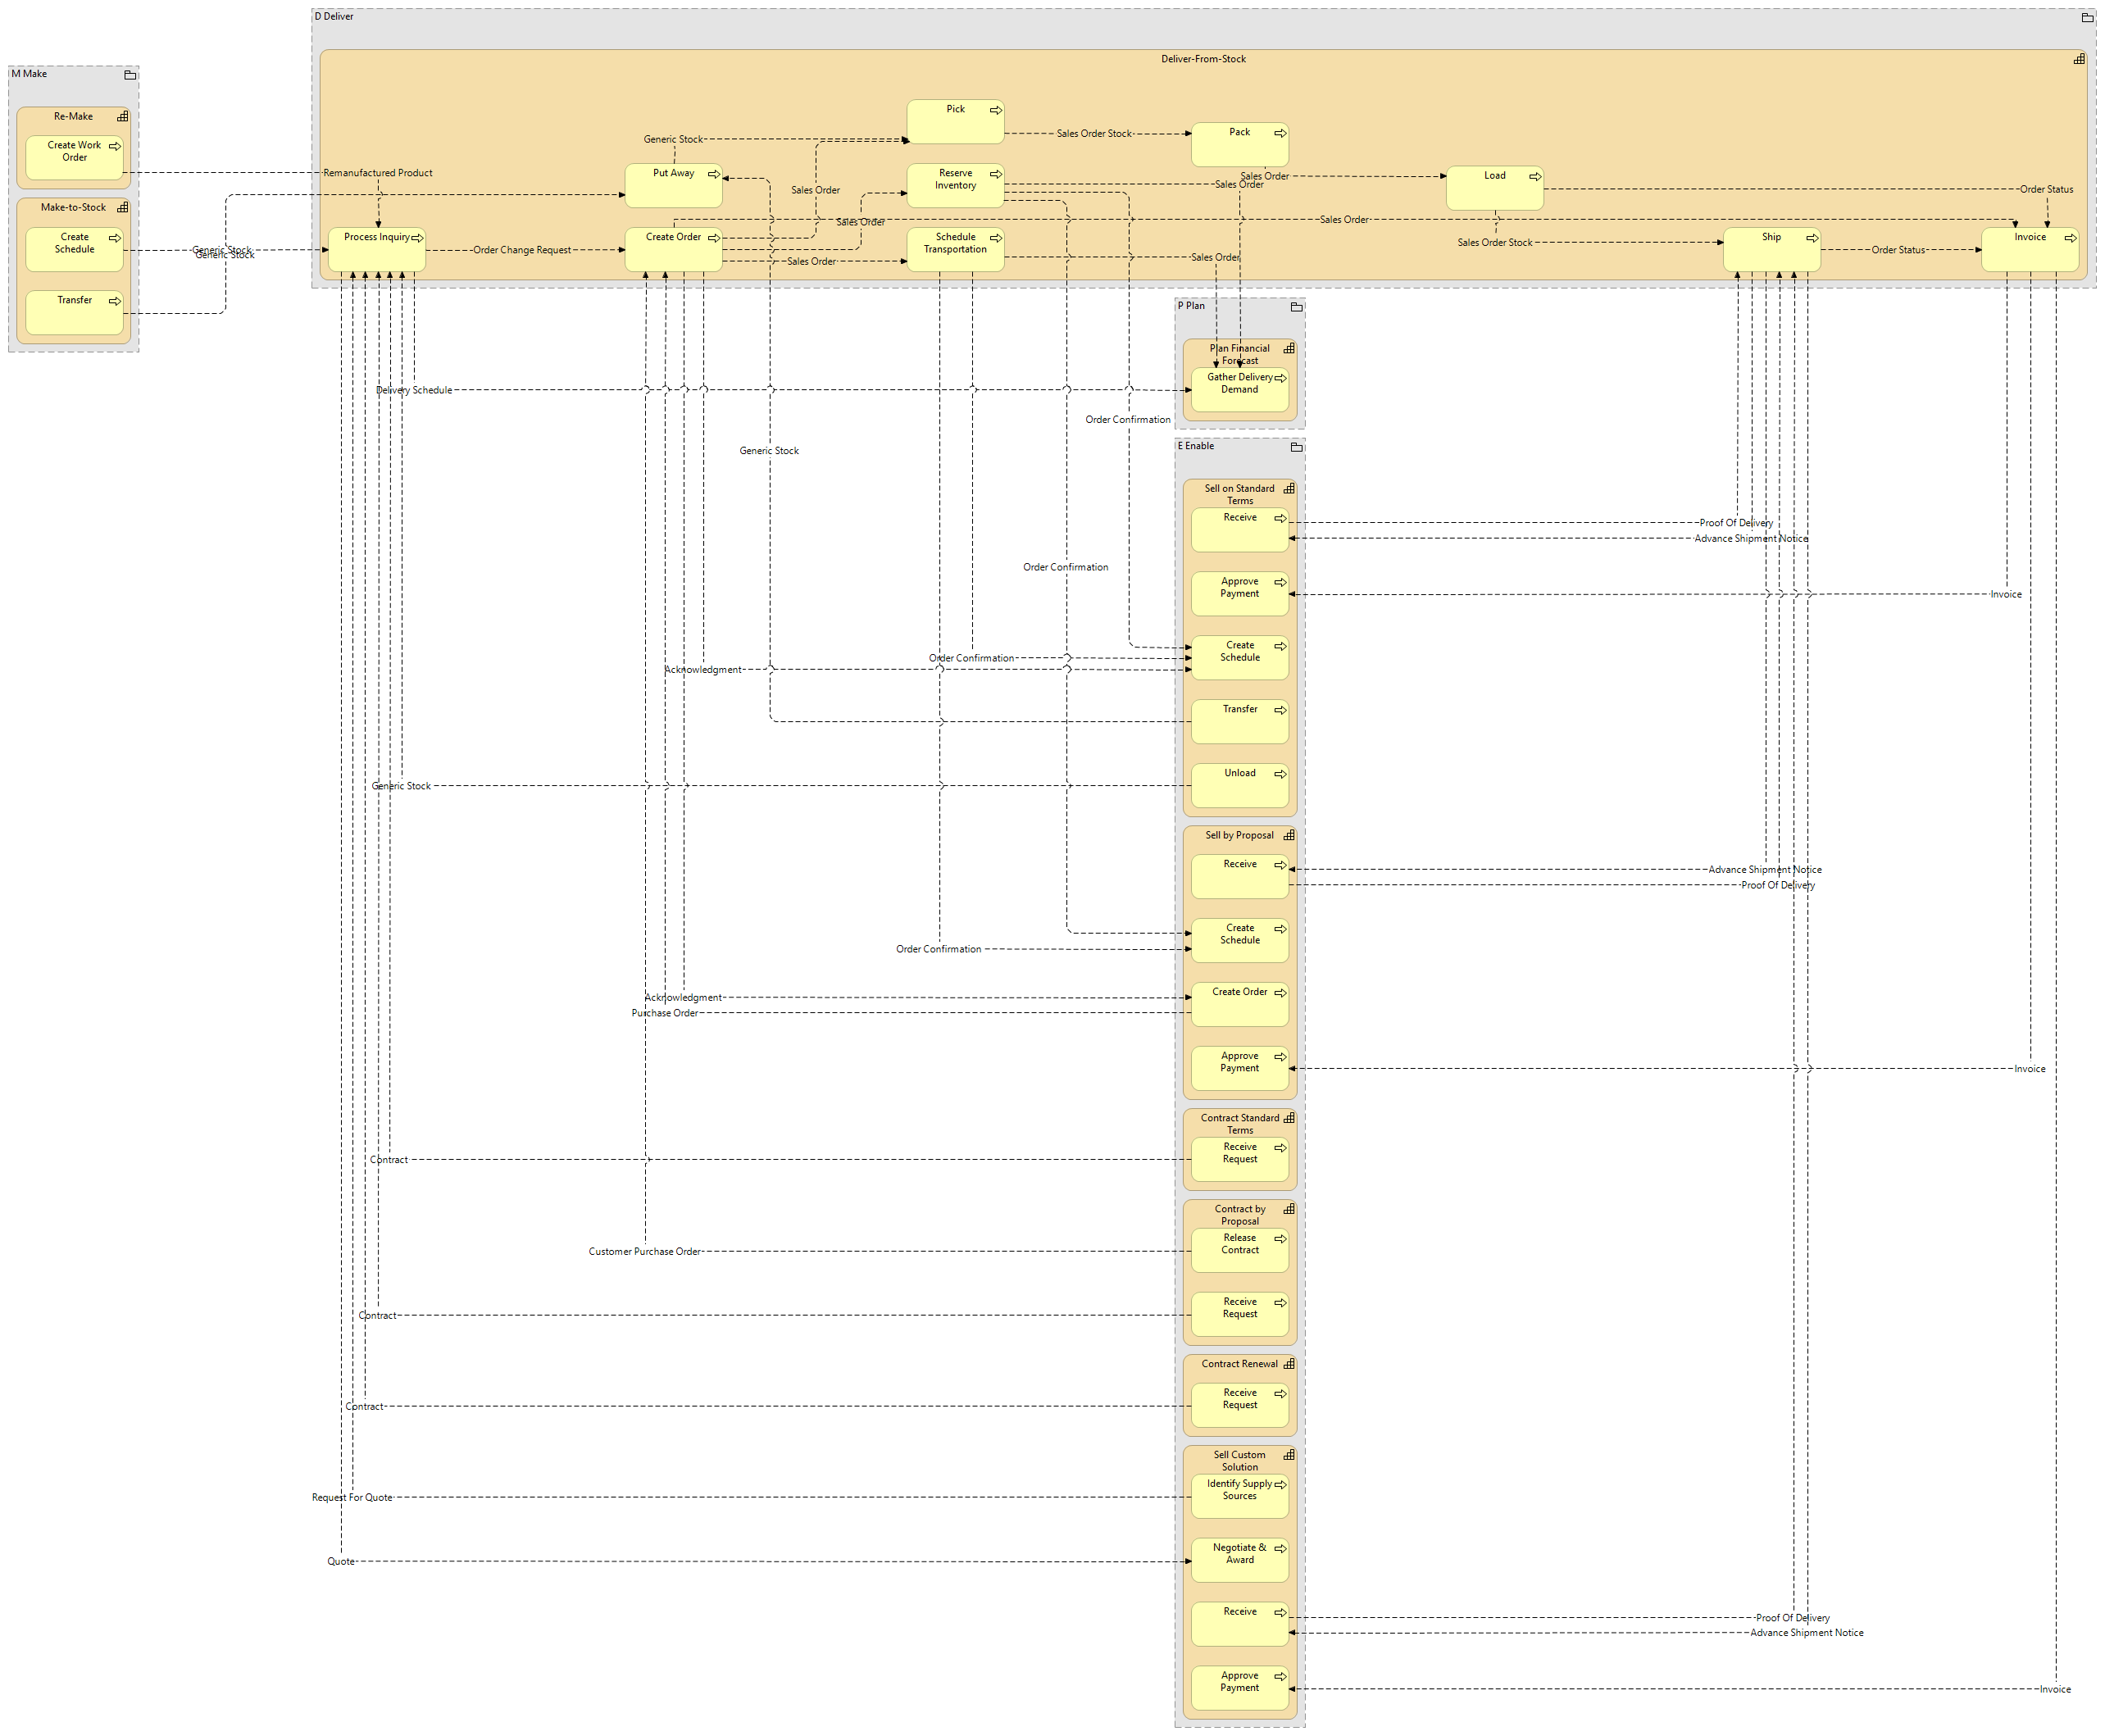The height and width of the screenshot is (1736, 2105).
Task: Click the folder icon on M Make group
Action: point(130,75)
